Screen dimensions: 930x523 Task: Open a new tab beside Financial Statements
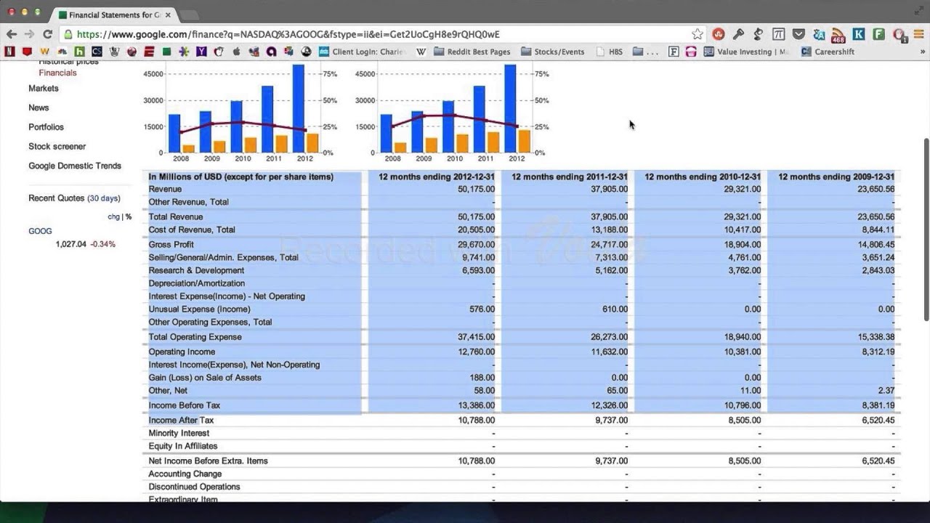tap(188, 15)
